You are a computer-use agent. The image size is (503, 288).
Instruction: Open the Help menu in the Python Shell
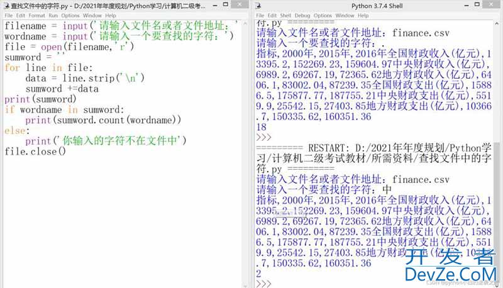[363, 15]
